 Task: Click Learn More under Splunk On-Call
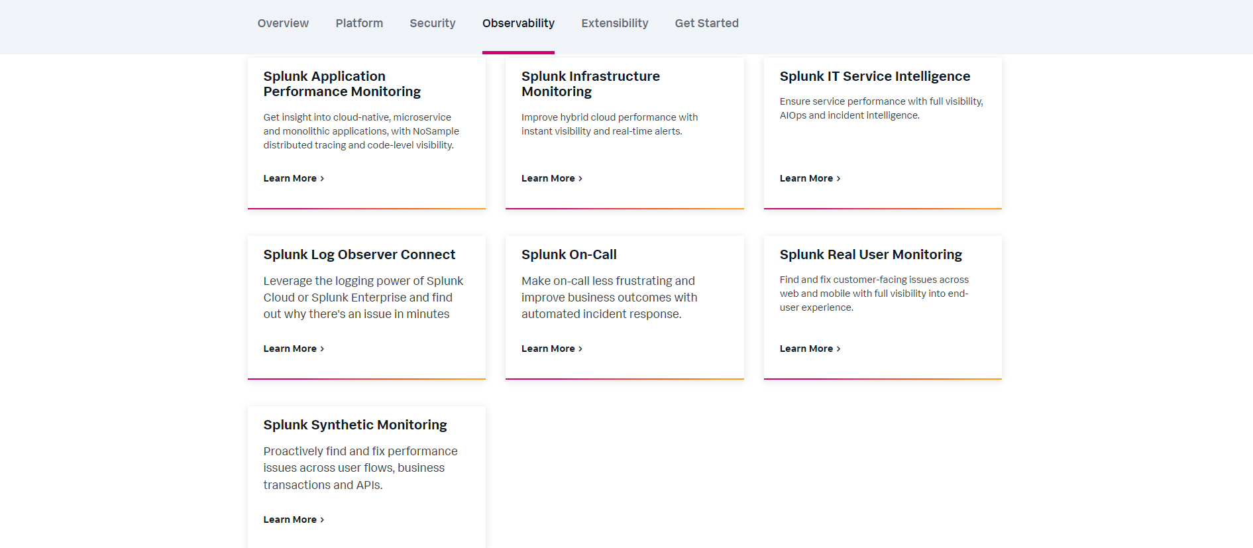coord(551,349)
